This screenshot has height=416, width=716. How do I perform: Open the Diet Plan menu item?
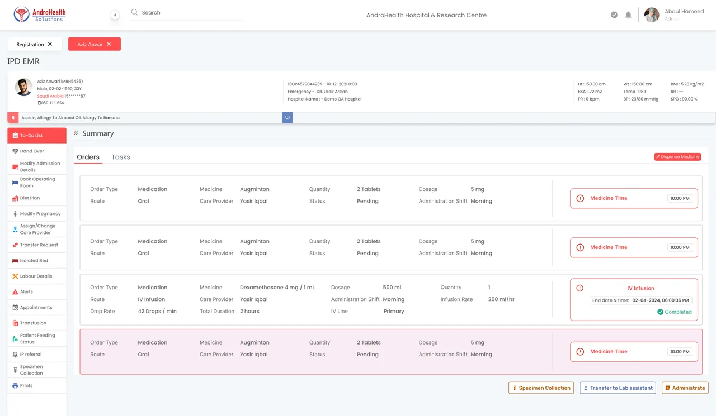(x=37, y=198)
